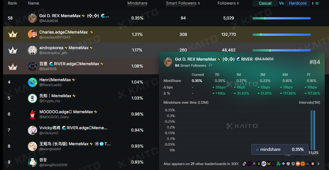Click the gear icon beside Hardcore
This screenshot has width=329, height=170.
pyautogui.click(x=317, y=3)
